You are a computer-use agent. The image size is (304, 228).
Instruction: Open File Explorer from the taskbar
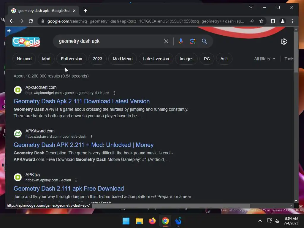[139, 221]
